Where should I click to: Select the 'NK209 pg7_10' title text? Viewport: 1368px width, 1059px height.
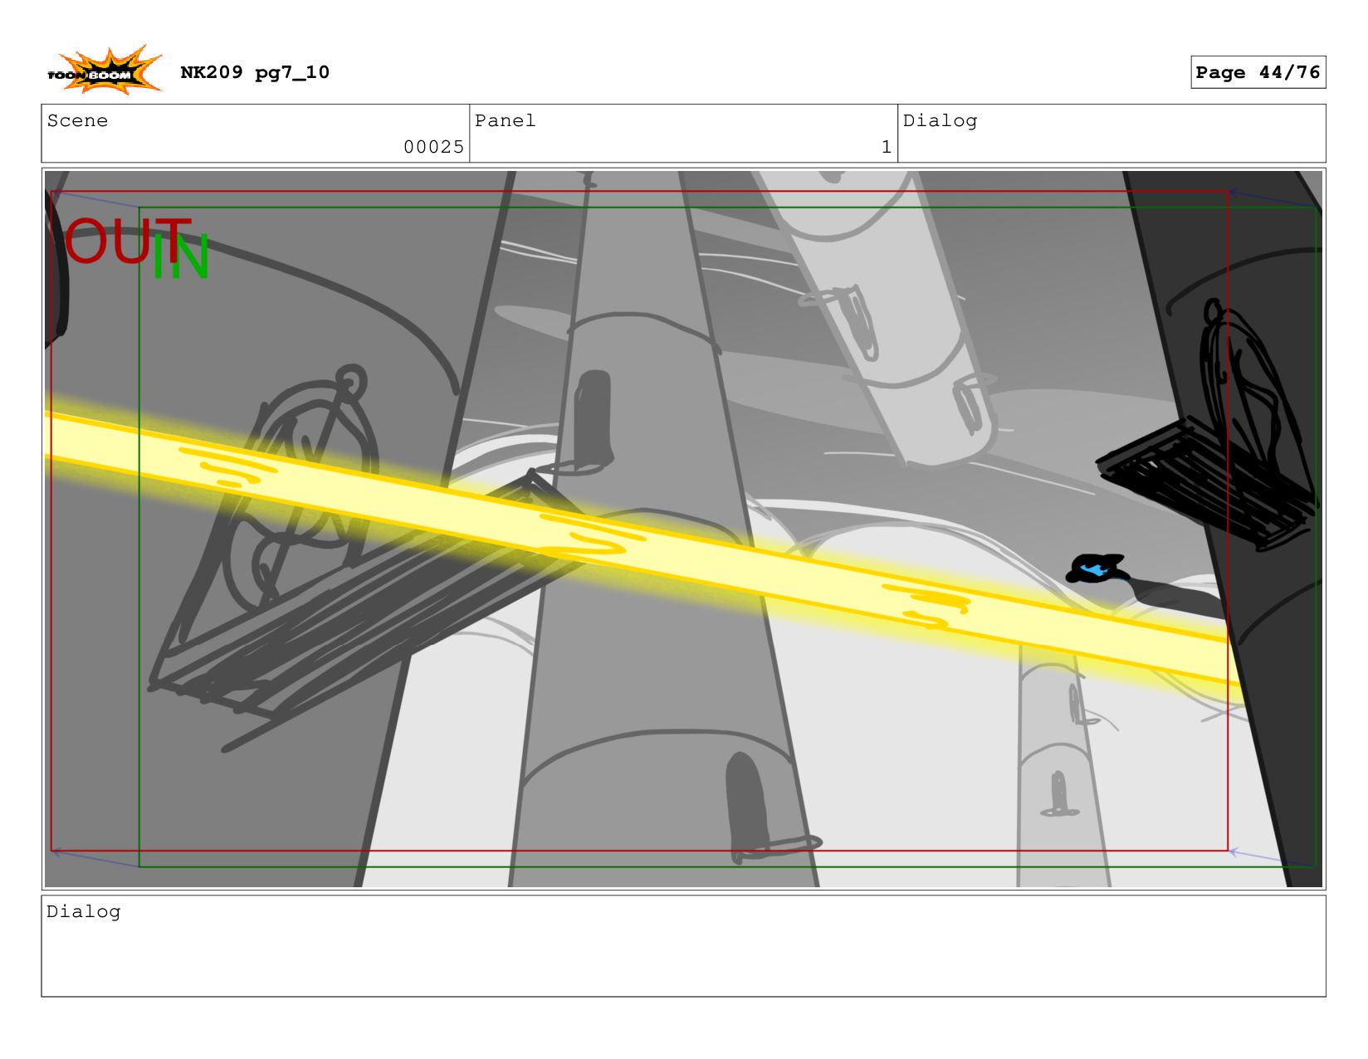255,72
